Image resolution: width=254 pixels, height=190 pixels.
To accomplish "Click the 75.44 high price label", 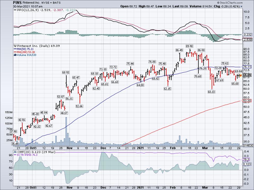I will 130,64.
